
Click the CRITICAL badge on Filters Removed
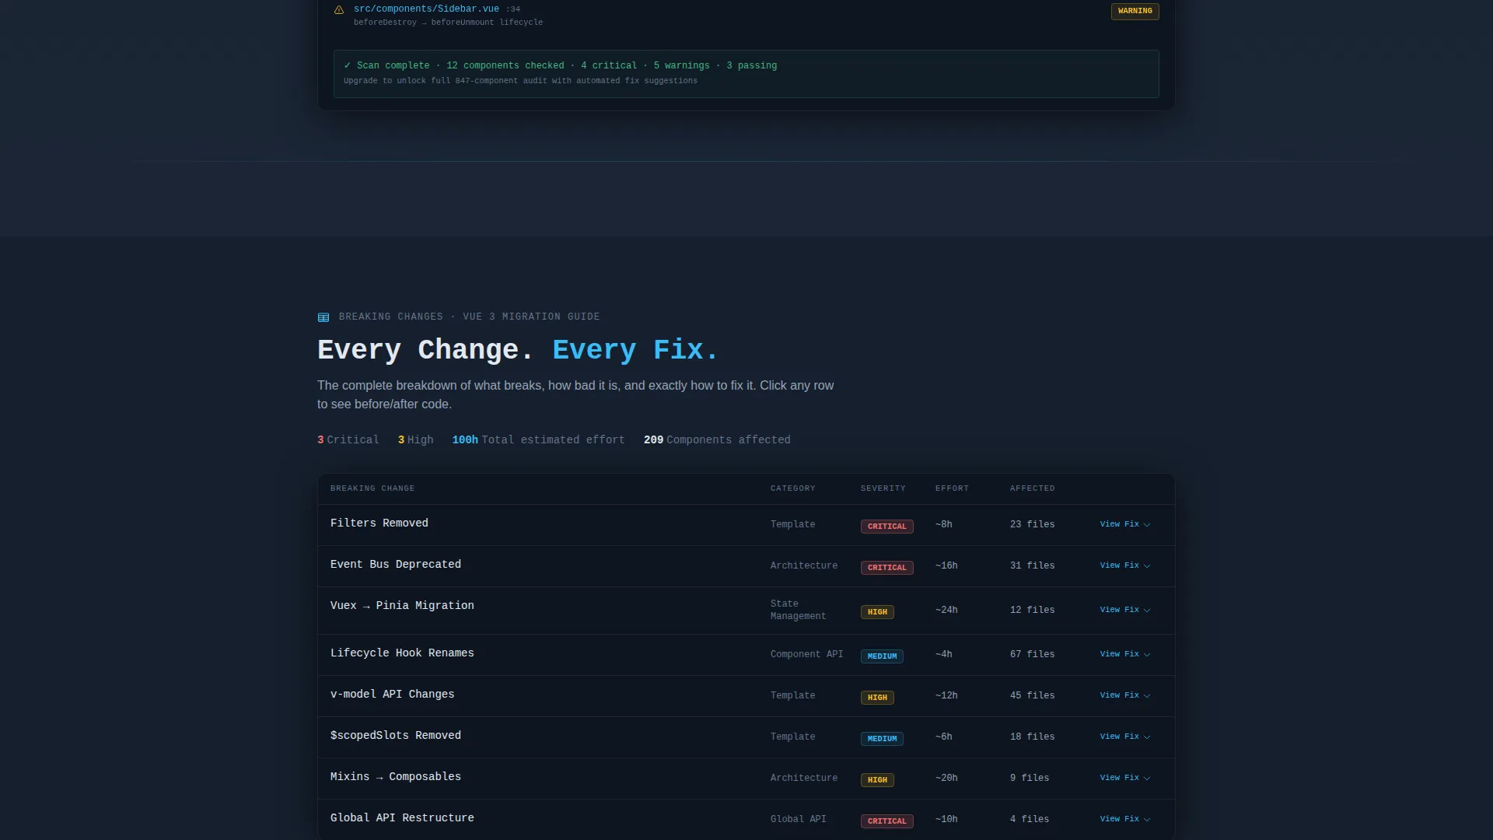(886, 527)
